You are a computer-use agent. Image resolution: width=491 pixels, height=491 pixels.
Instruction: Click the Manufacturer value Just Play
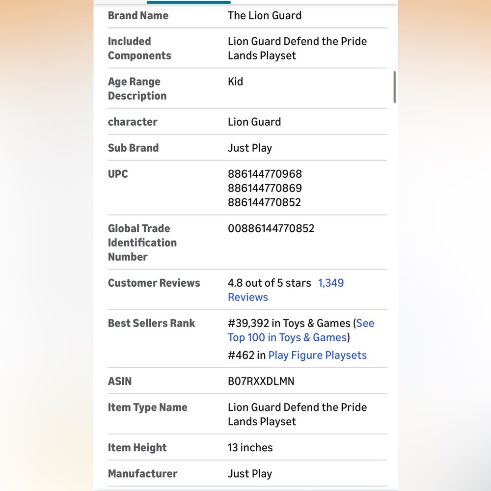249,474
